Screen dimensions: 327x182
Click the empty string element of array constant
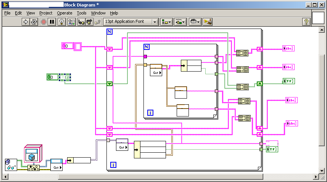pos(77,46)
